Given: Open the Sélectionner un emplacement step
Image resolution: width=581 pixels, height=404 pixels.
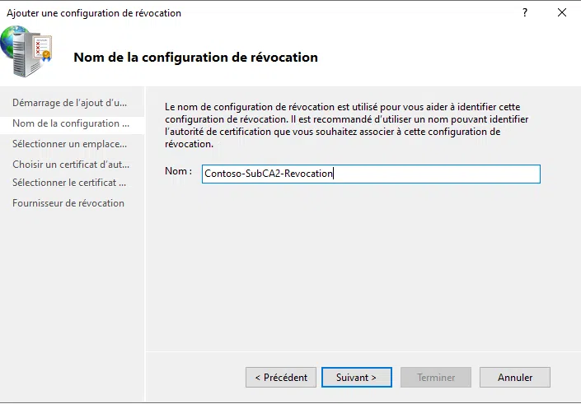Looking at the screenshot, I should point(70,143).
